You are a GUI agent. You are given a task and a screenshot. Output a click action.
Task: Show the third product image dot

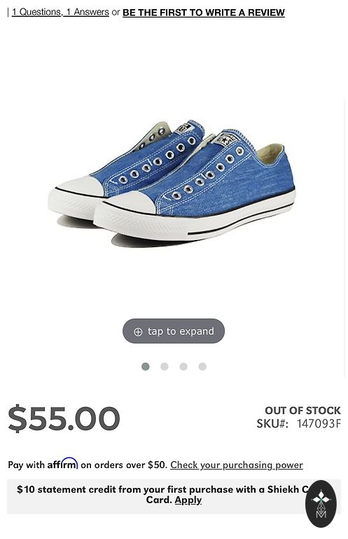point(183,366)
